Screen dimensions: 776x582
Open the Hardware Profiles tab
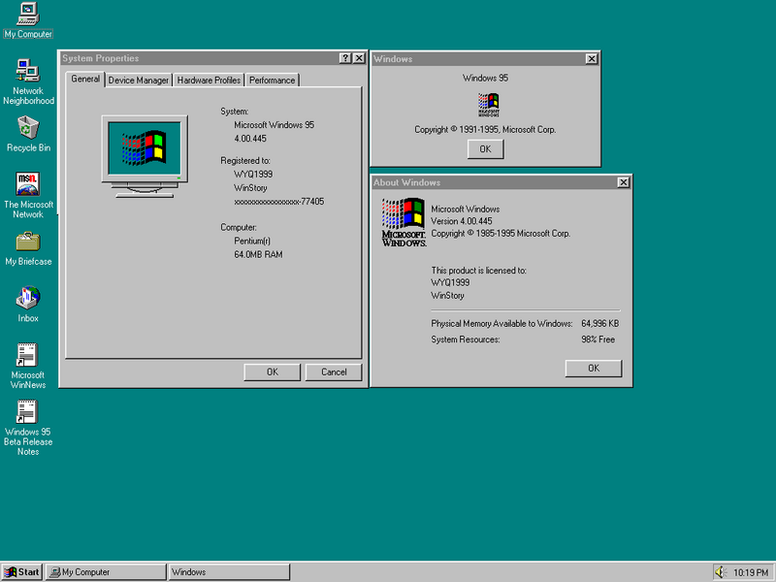[209, 81]
